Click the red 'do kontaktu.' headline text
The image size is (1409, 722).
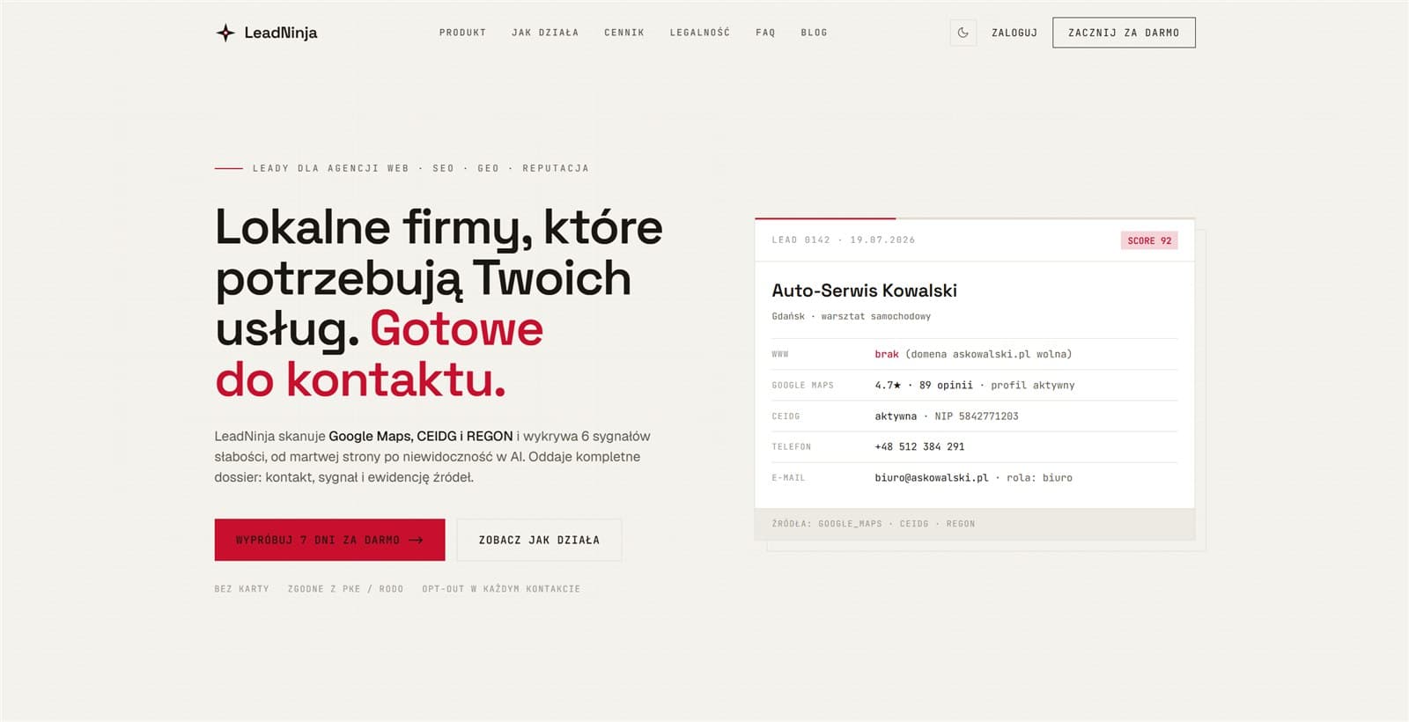[361, 380]
